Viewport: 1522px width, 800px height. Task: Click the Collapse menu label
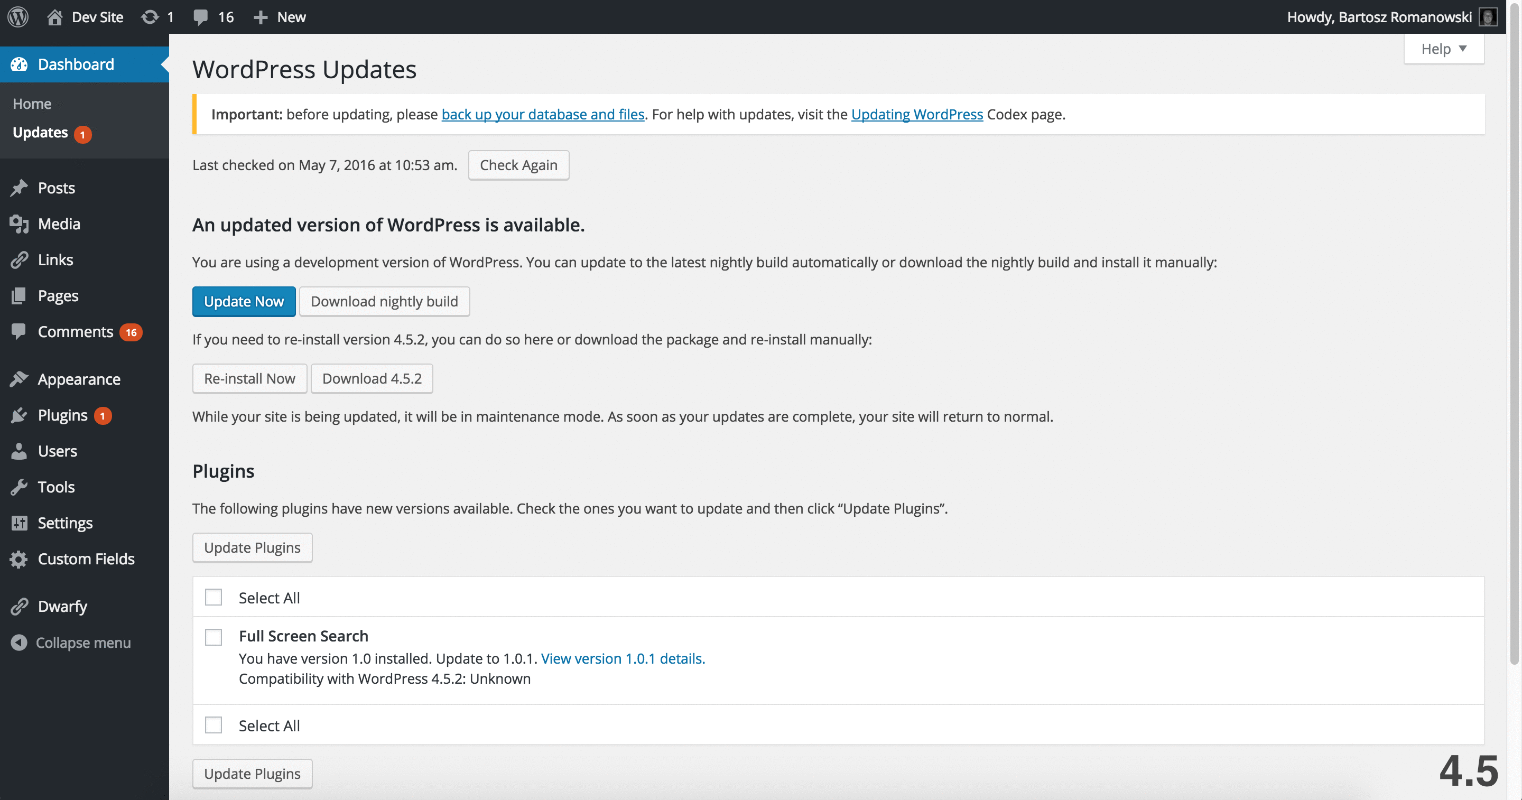tap(83, 642)
